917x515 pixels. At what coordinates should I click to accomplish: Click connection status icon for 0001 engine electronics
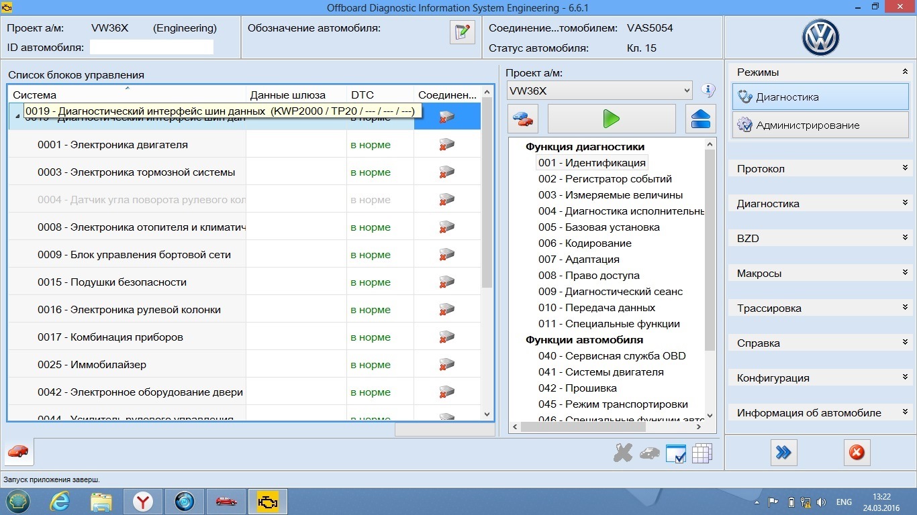coord(447,145)
